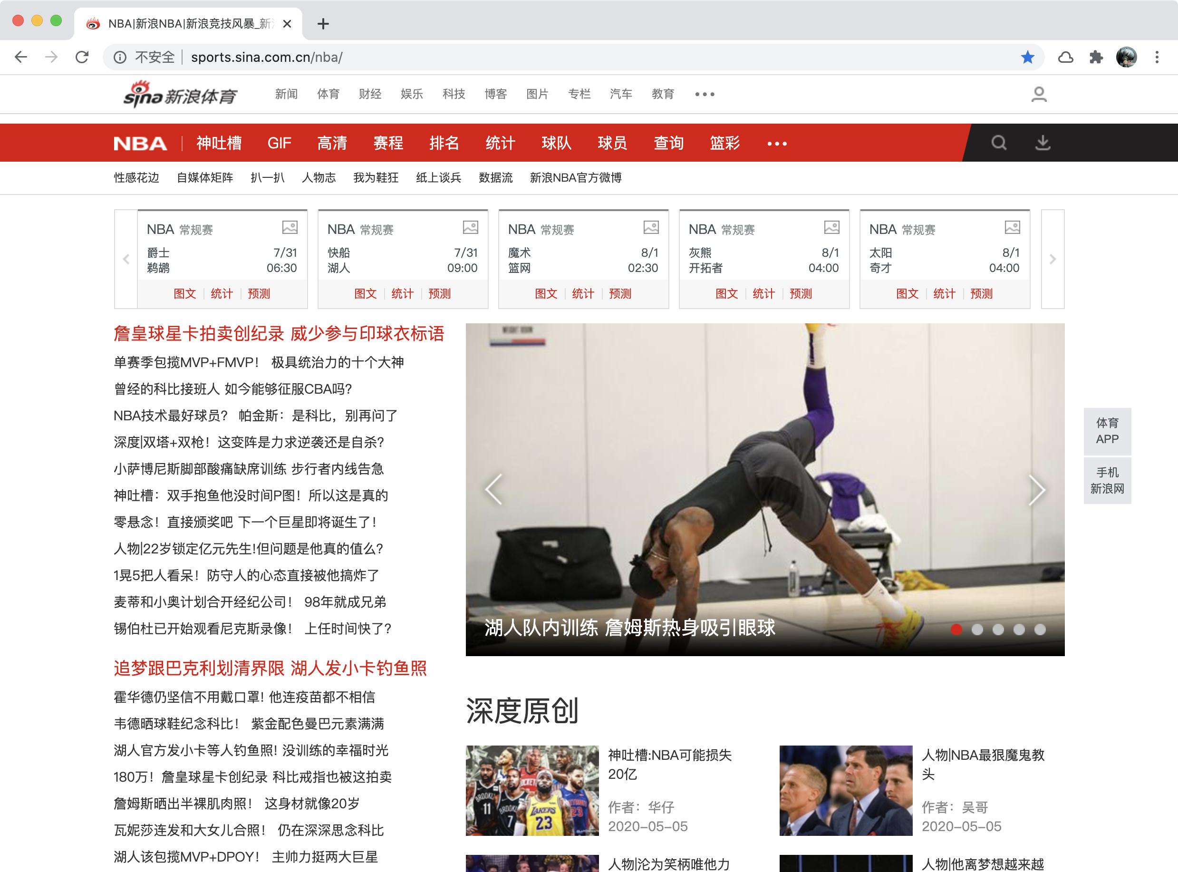Close the NBA Sina tab
Screen dimensions: 1178x872
287,24
